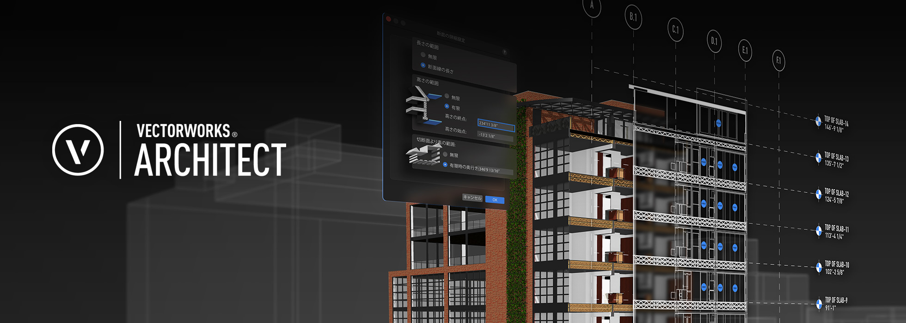Select grid bubble F.1

click(778, 60)
